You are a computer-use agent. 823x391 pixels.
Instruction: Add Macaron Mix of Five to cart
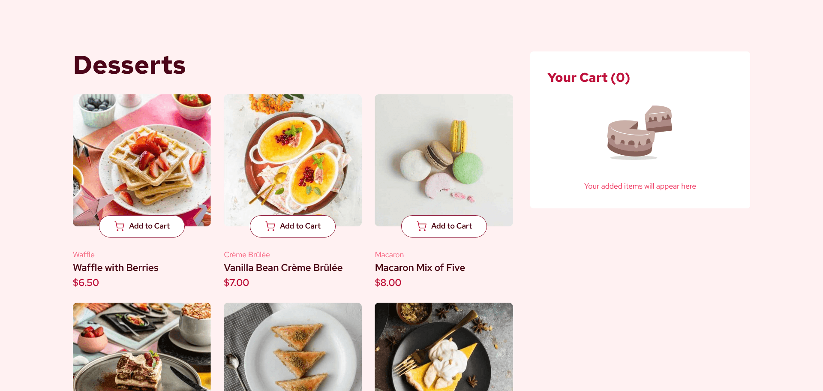[444, 226]
